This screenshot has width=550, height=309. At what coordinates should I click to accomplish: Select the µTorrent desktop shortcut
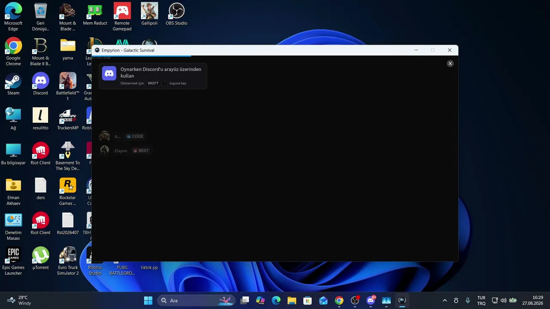tap(40, 258)
